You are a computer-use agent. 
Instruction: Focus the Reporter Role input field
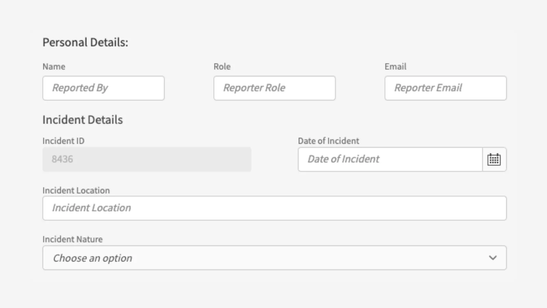point(275,88)
